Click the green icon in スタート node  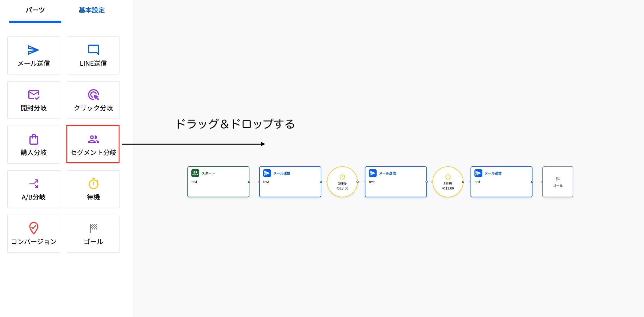195,173
